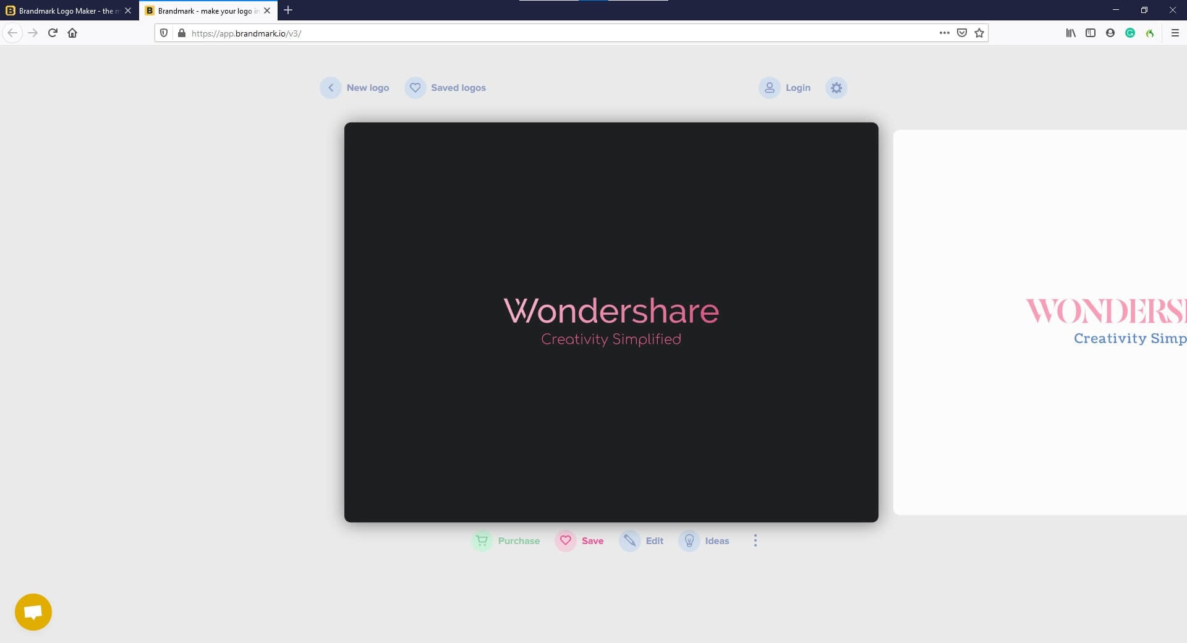
Task: Toggle the browser sidebar view
Action: pyautogui.click(x=1091, y=33)
